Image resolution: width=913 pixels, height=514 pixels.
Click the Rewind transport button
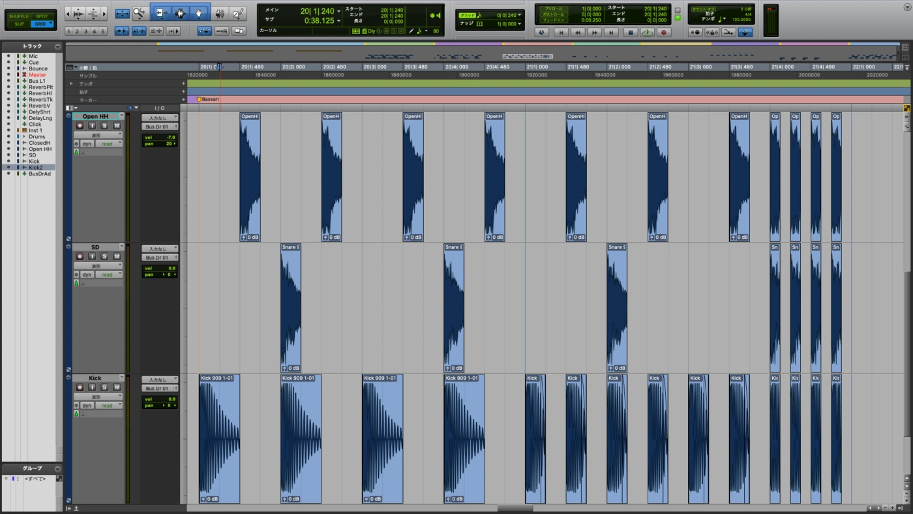[577, 32]
